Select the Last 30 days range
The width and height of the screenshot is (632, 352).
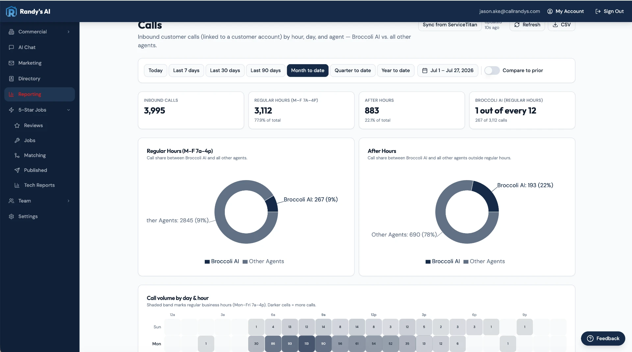click(x=225, y=70)
